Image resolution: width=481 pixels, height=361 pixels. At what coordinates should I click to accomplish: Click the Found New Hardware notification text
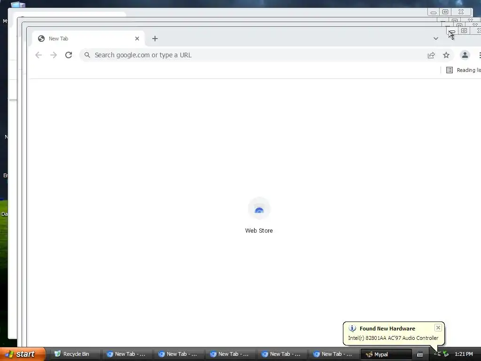(x=387, y=329)
